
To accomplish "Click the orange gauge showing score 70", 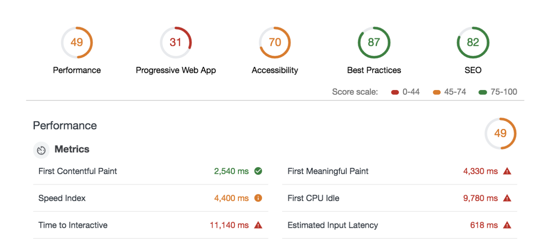I will [x=275, y=42].
